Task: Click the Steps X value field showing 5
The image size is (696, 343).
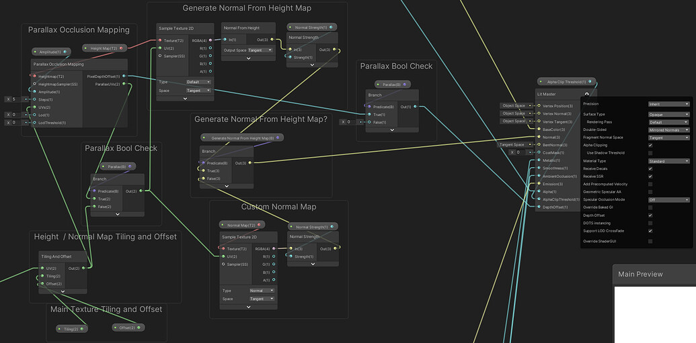Action: tap(16, 99)
